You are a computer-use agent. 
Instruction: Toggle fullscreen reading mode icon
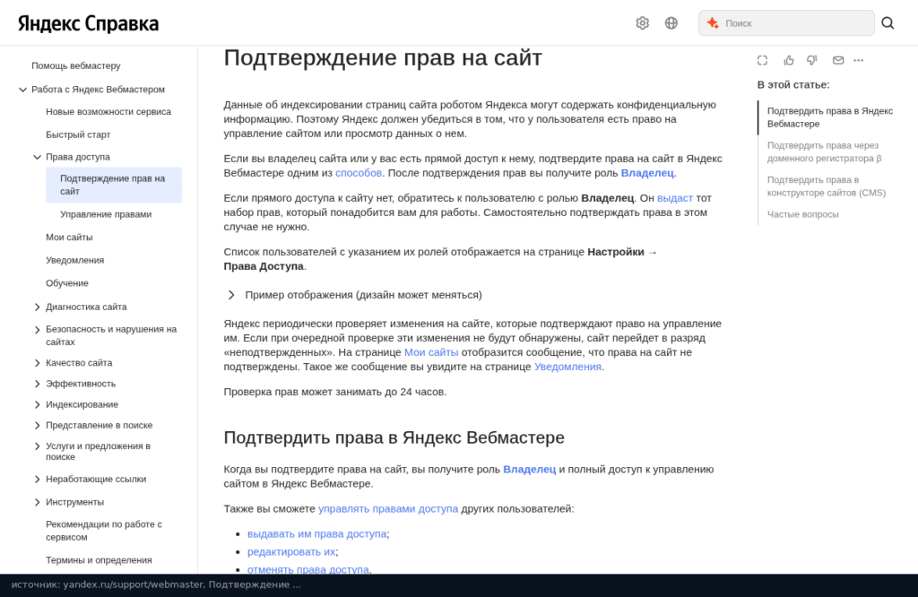pyautogui.click(x=762, y=60)
